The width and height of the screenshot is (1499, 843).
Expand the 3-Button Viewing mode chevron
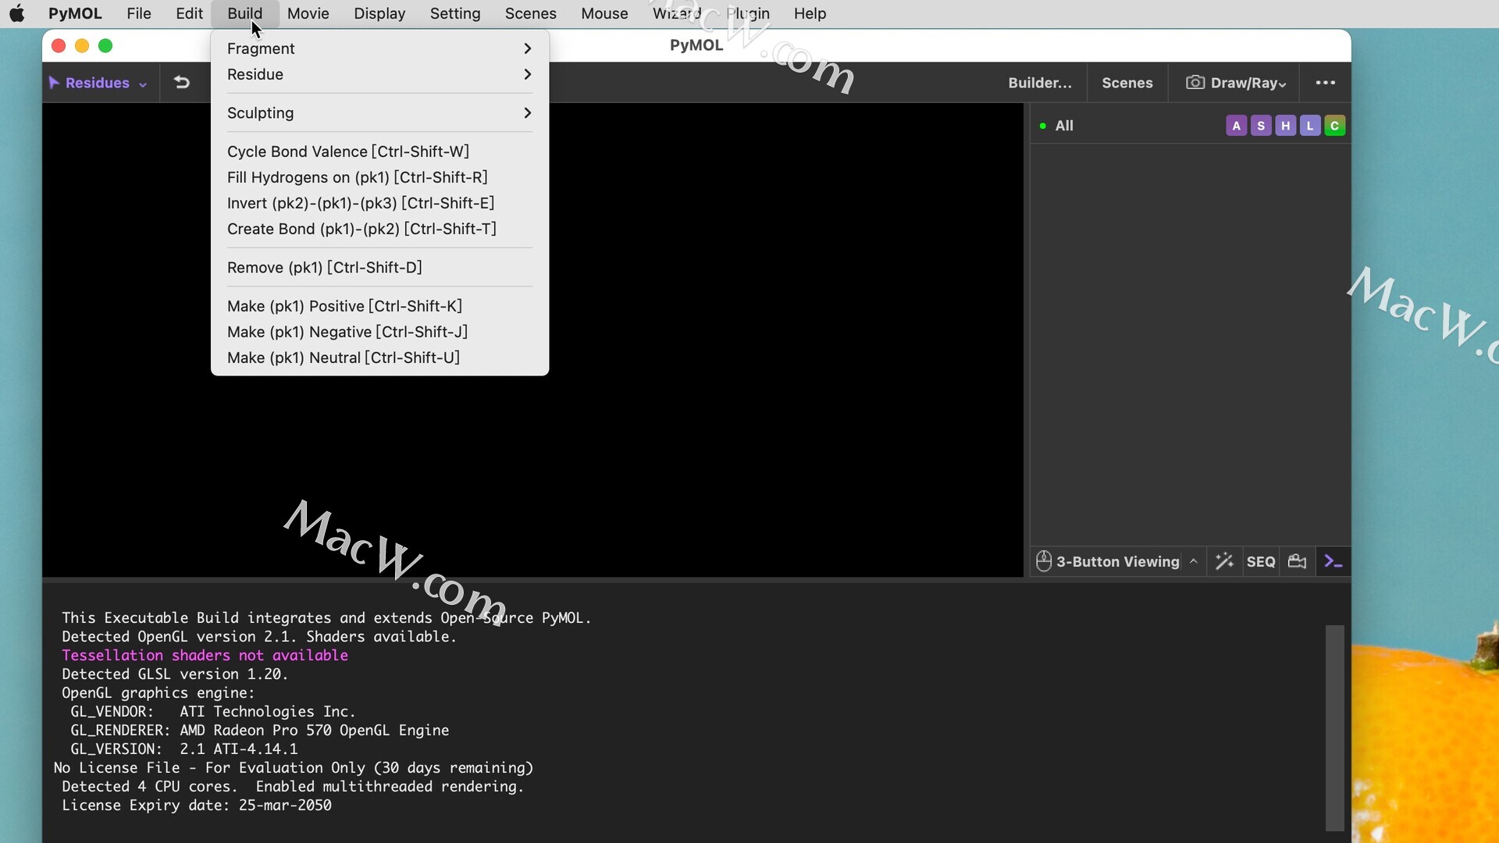point(1194,561)
